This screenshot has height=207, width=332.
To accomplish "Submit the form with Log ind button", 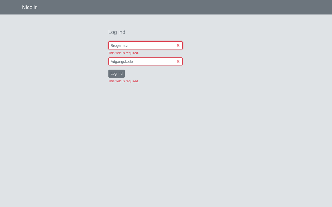I will tap(116, 73).
